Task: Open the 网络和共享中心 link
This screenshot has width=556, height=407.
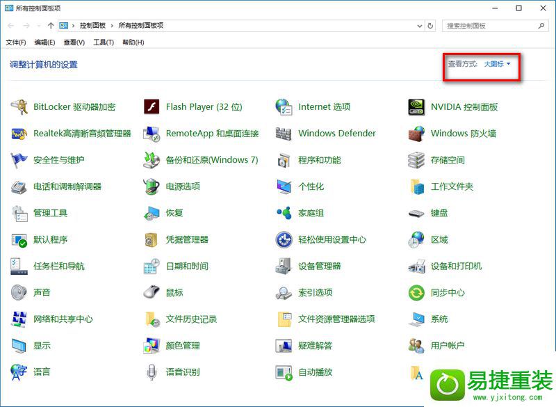Action: tap(63, 319)
